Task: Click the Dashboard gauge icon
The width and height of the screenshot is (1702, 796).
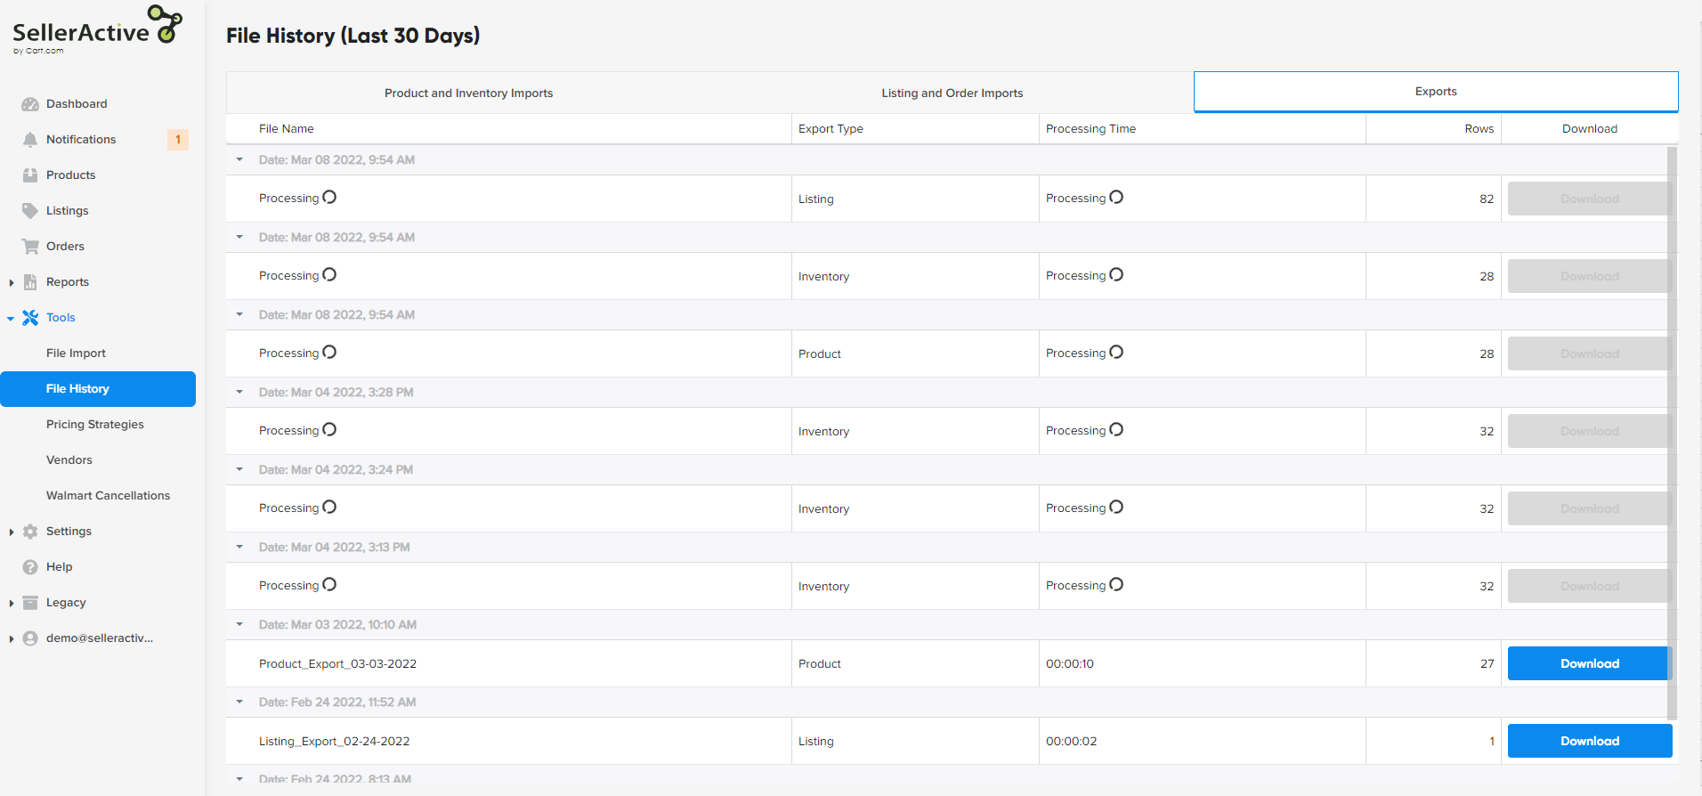Action: pyautogui.click(x=30, y=104)
